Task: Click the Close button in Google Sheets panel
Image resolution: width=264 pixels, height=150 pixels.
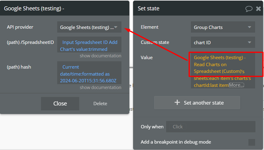Action: click(60, 104)
